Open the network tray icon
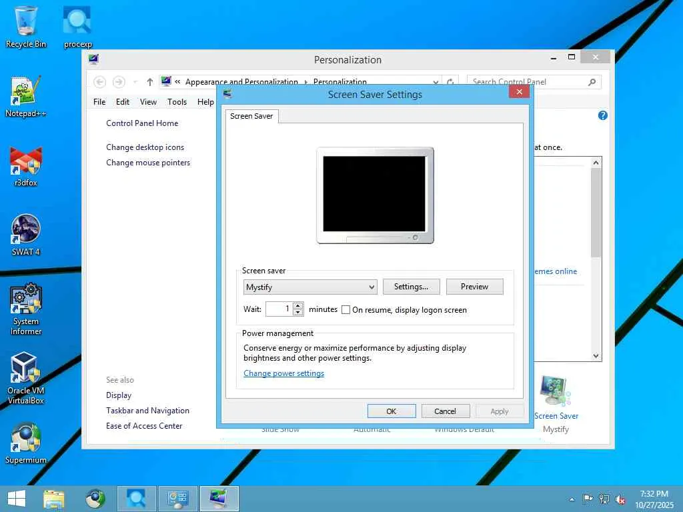This screenshot has height=512, width=683. coord(604,499)
